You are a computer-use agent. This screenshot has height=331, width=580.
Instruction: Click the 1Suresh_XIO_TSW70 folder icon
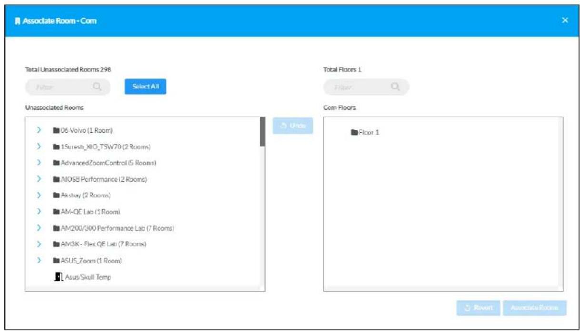(56, 146)
